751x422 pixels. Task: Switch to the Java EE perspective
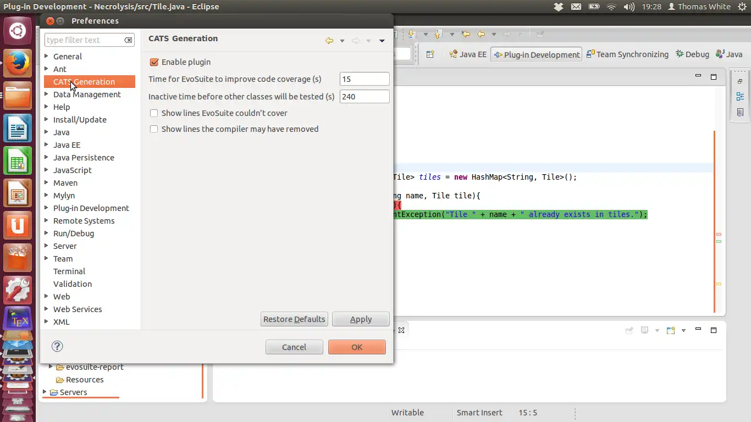pos(468,54)
